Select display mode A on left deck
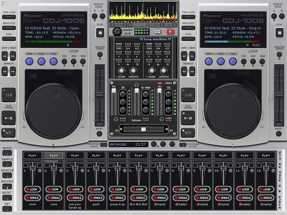The height and width of the screenshot is (215, 287). (x=95, y=16)
